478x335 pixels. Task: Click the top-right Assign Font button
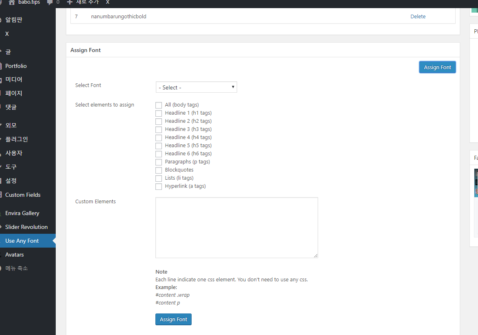click(x=437, y=67)
